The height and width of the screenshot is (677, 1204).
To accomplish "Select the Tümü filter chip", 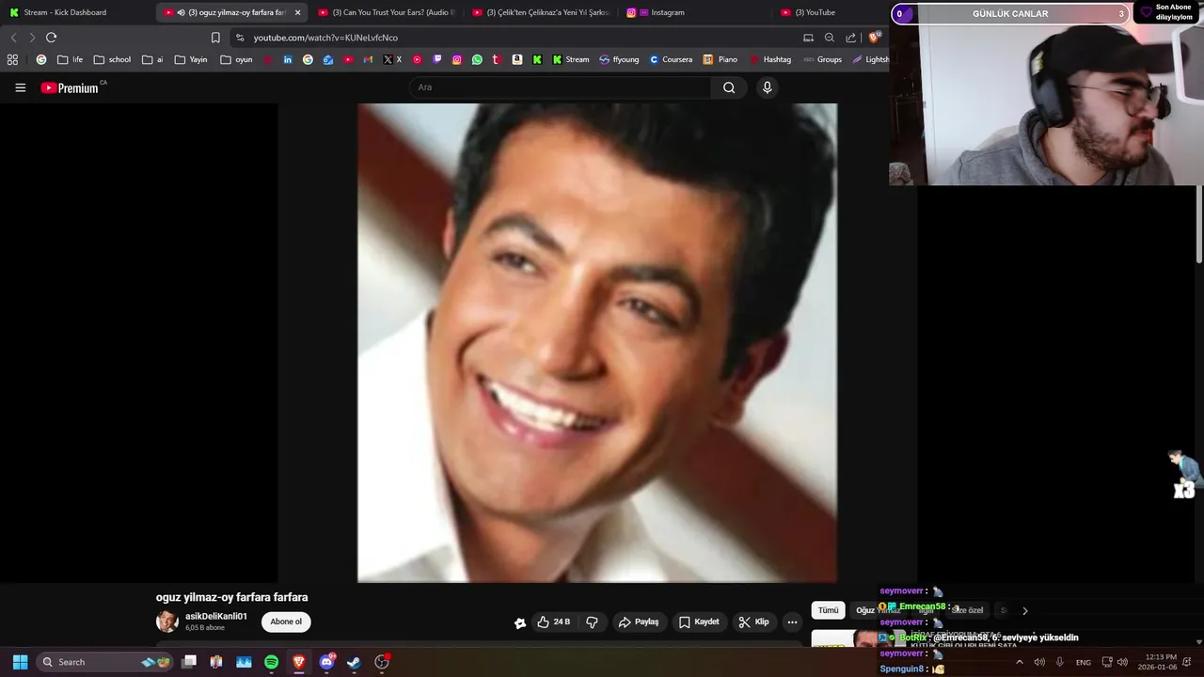I will [x=828, y=610].
